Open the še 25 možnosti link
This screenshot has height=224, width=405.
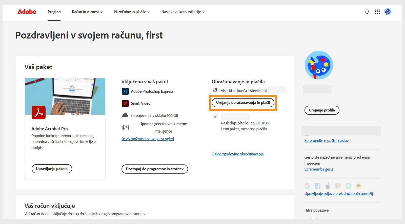(148, 139)
